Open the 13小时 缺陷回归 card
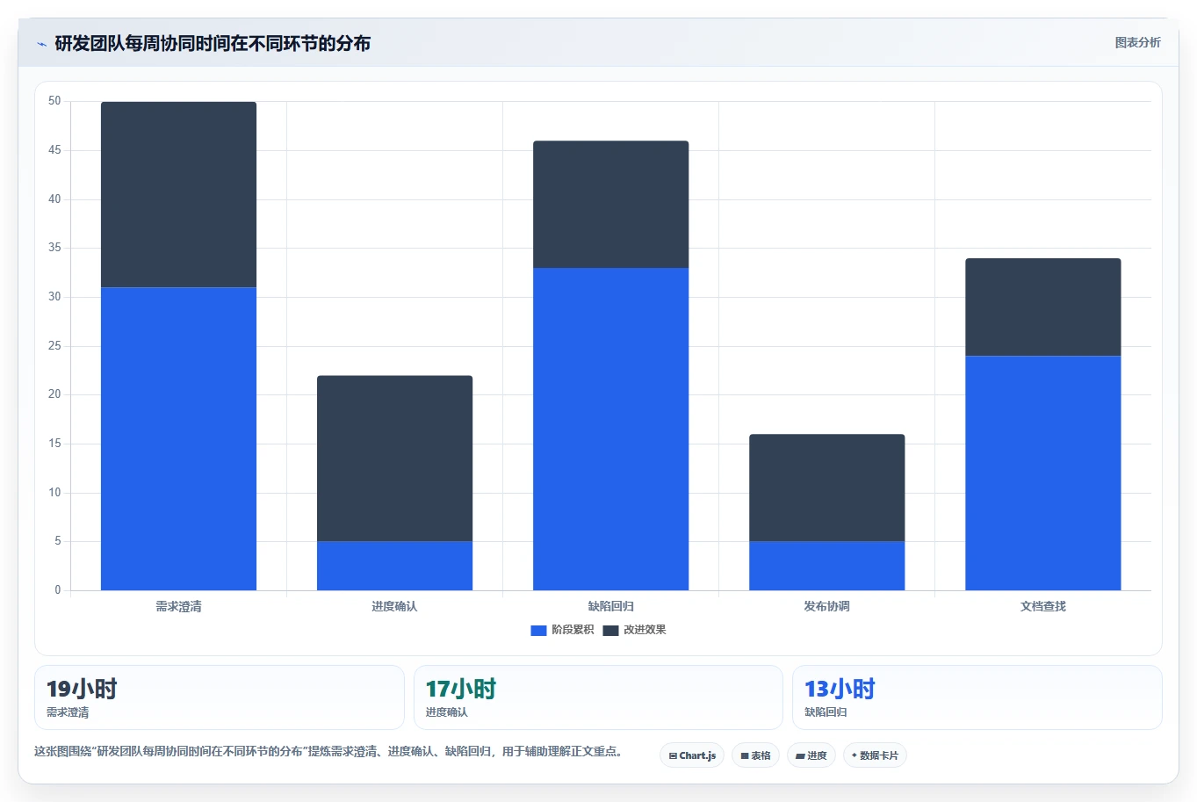Image resolution: width=1197 pixels, height=802 pixels. coord(977,697)
